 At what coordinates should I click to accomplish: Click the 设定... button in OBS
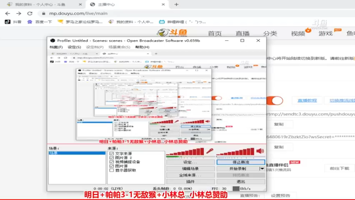(190, 162)
